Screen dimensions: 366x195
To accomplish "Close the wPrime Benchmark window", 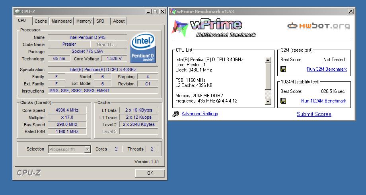I will [x=350, y=11].
